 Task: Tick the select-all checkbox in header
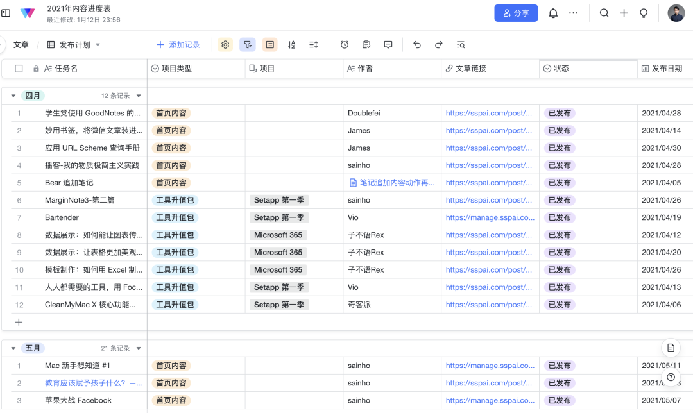pos(19,69)
